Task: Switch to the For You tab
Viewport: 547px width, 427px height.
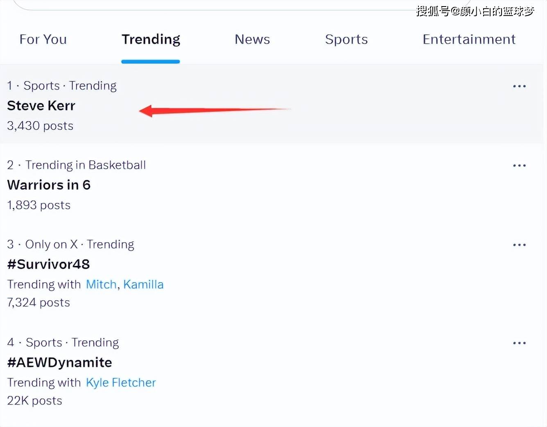Action: [43, 39]
